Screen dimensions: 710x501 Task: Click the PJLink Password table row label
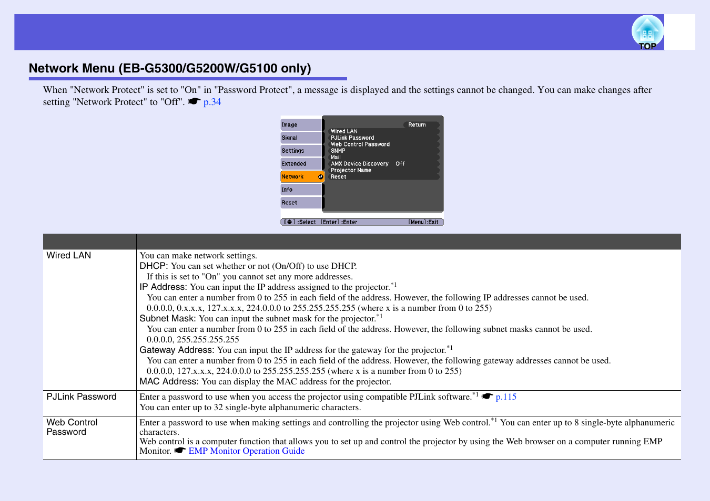(82, 396)
